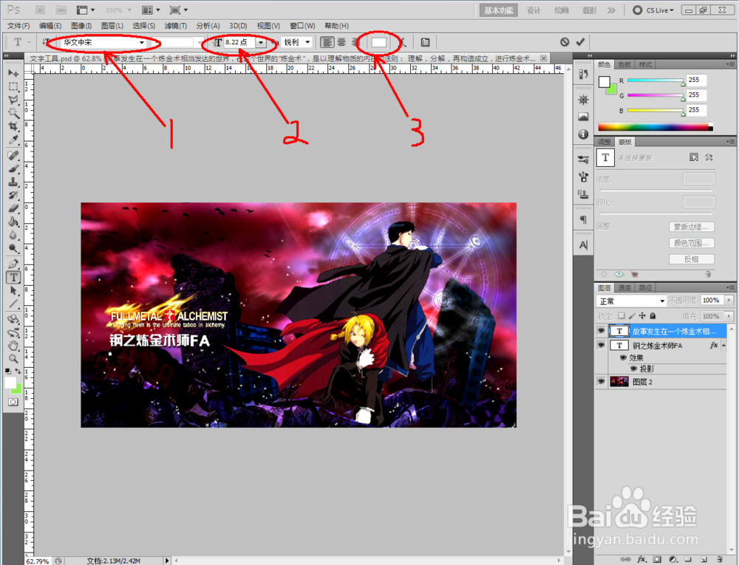Create a new layer
Screen dimensions: 739x565
point(704,559)
